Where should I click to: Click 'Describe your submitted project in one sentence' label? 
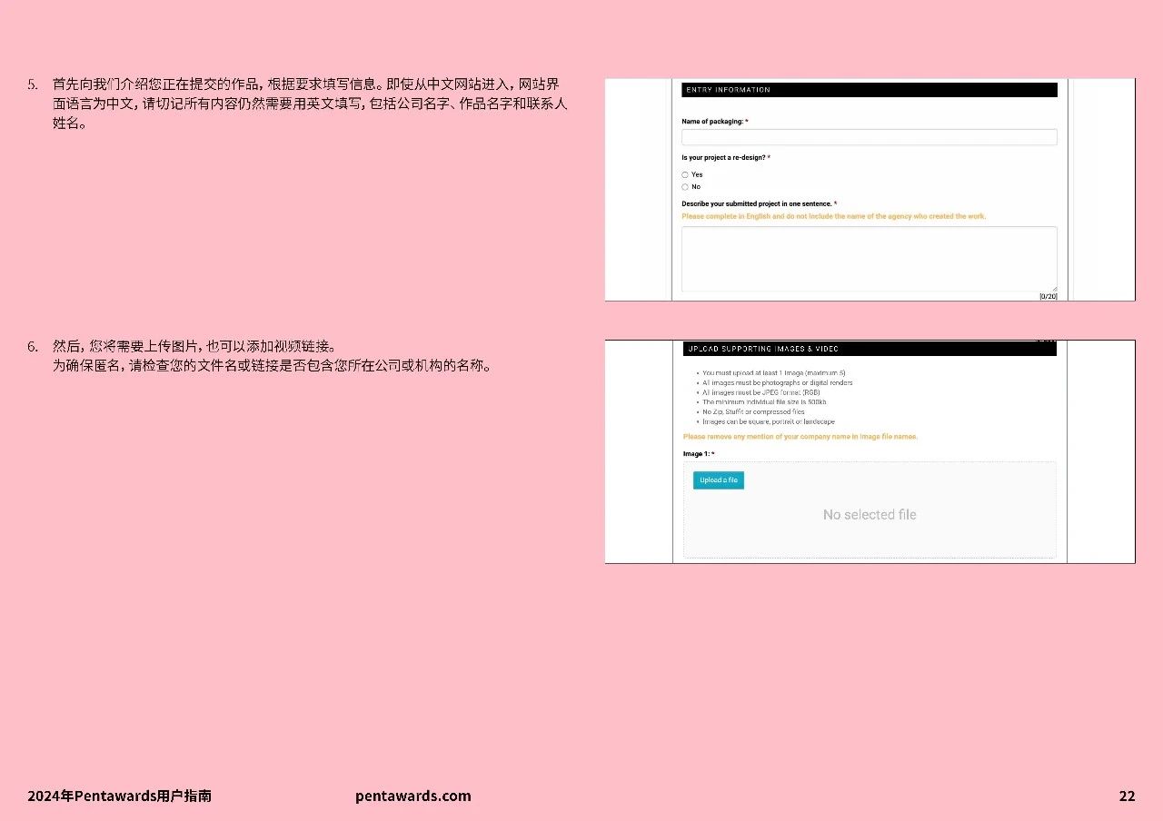tap(759, 204)
